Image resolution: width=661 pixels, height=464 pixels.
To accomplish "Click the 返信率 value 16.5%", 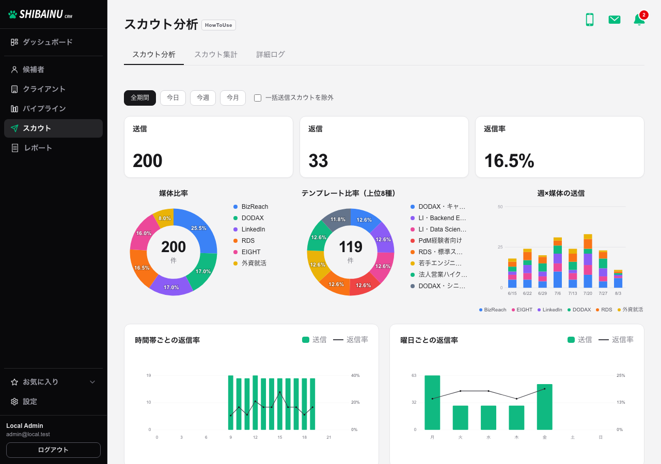I will 509,161.
